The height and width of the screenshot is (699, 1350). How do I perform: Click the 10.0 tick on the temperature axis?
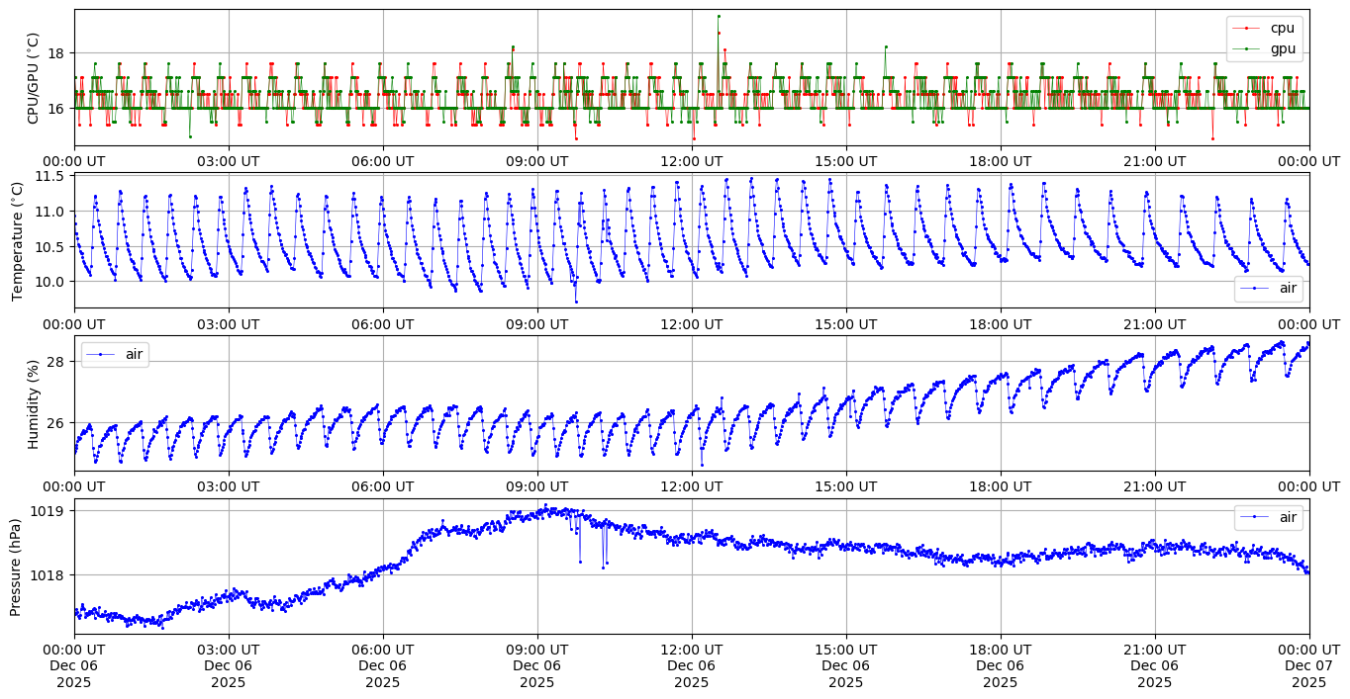click(x=48, y=282)
